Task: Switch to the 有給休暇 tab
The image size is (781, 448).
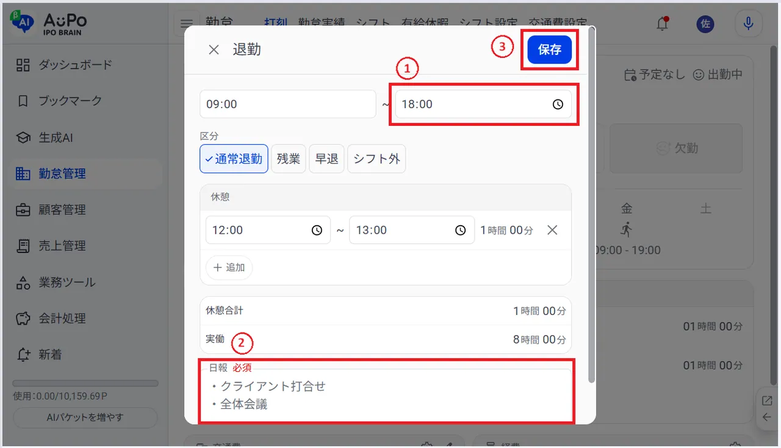Action: click(x=425, y=22)
